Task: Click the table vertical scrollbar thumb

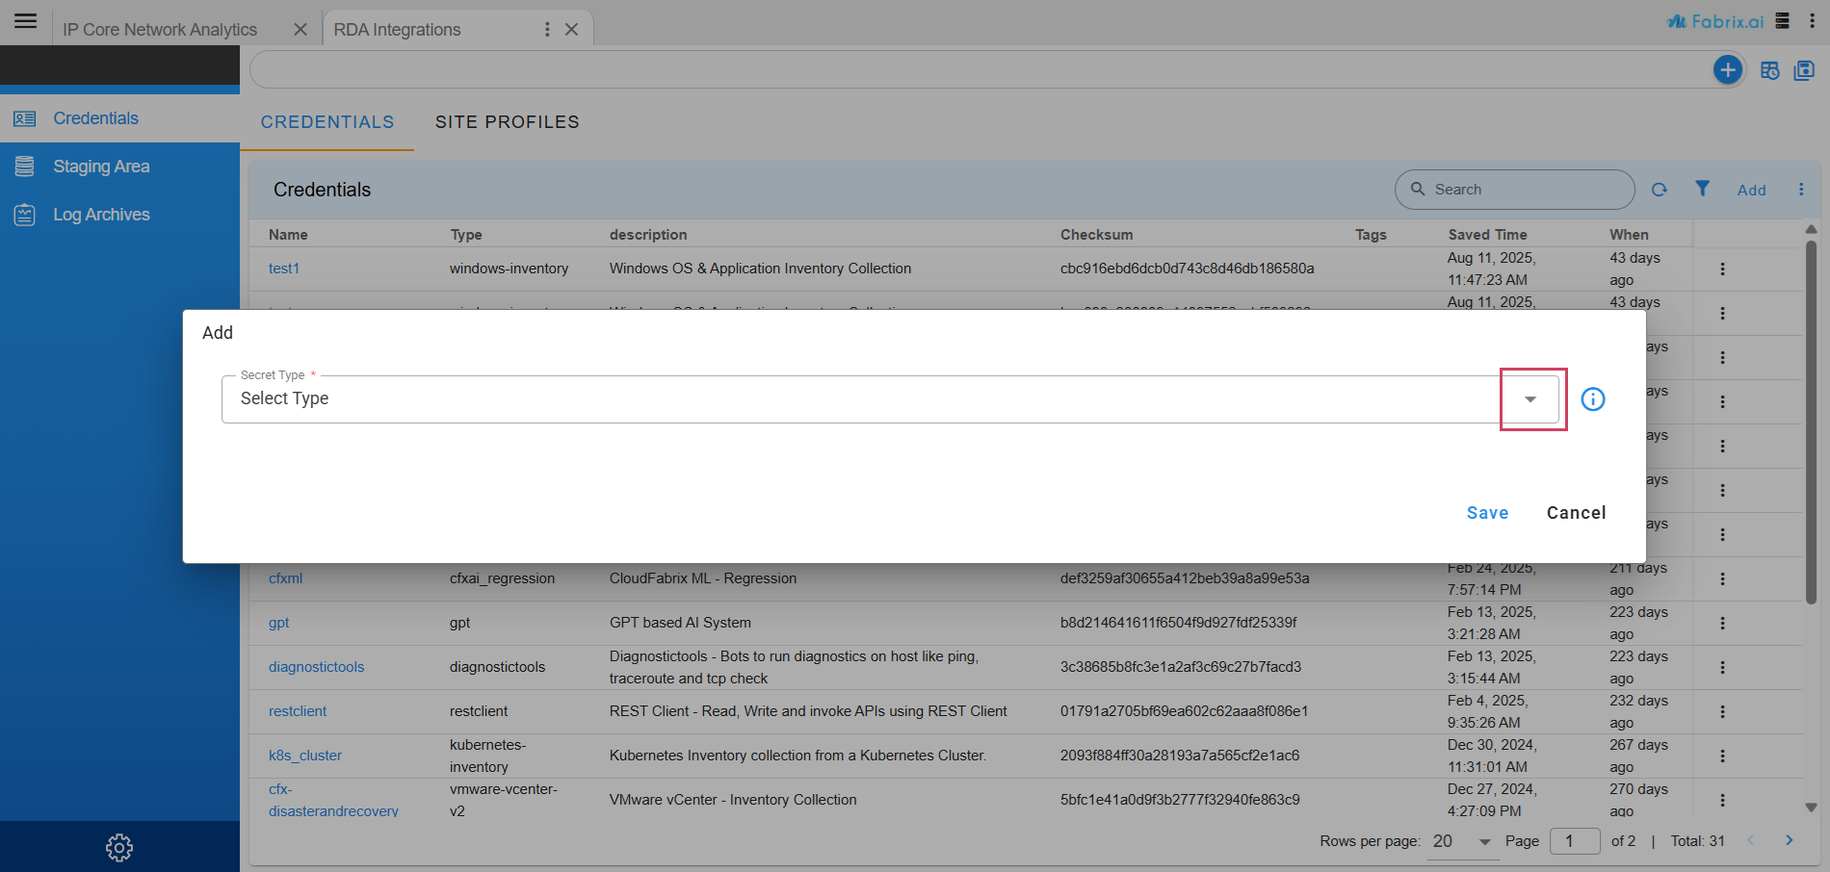Action: 1811,423
